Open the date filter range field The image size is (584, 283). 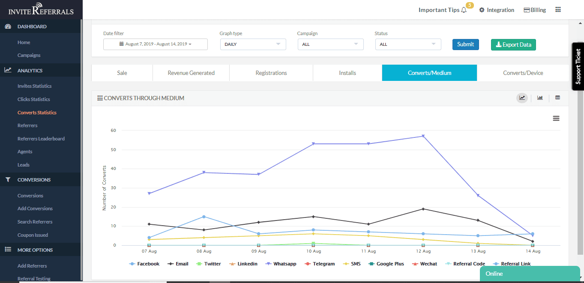pos(155,44)
